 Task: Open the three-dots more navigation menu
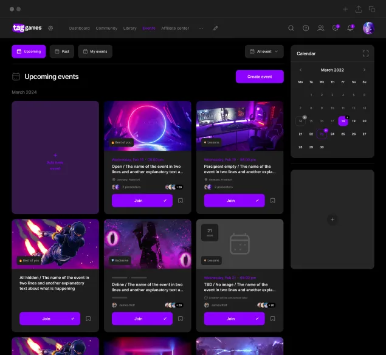click(x=201, y=28)
